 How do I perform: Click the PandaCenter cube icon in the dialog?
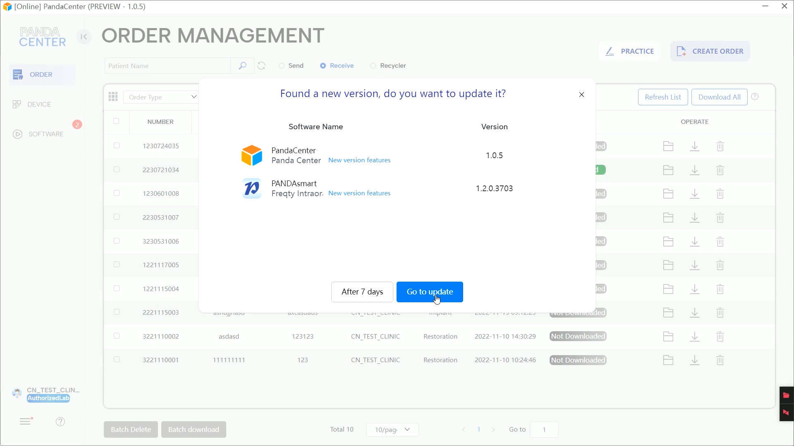pyautogui.click(x=252, y=155)
